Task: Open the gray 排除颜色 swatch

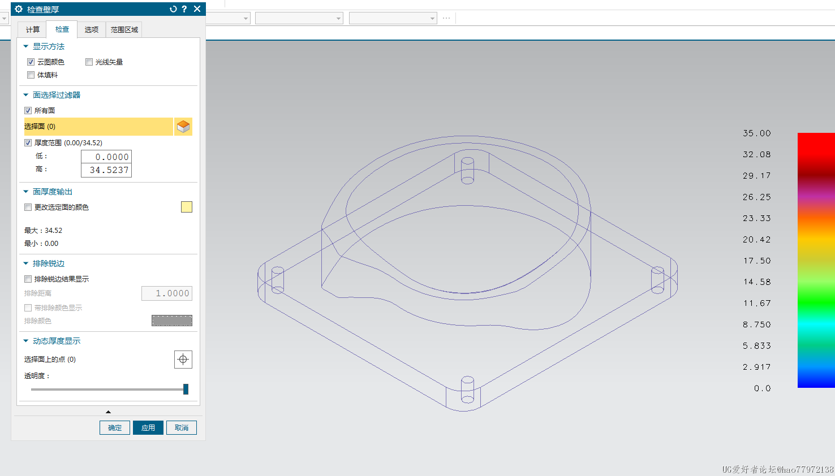Action: (x=172, y=321)
